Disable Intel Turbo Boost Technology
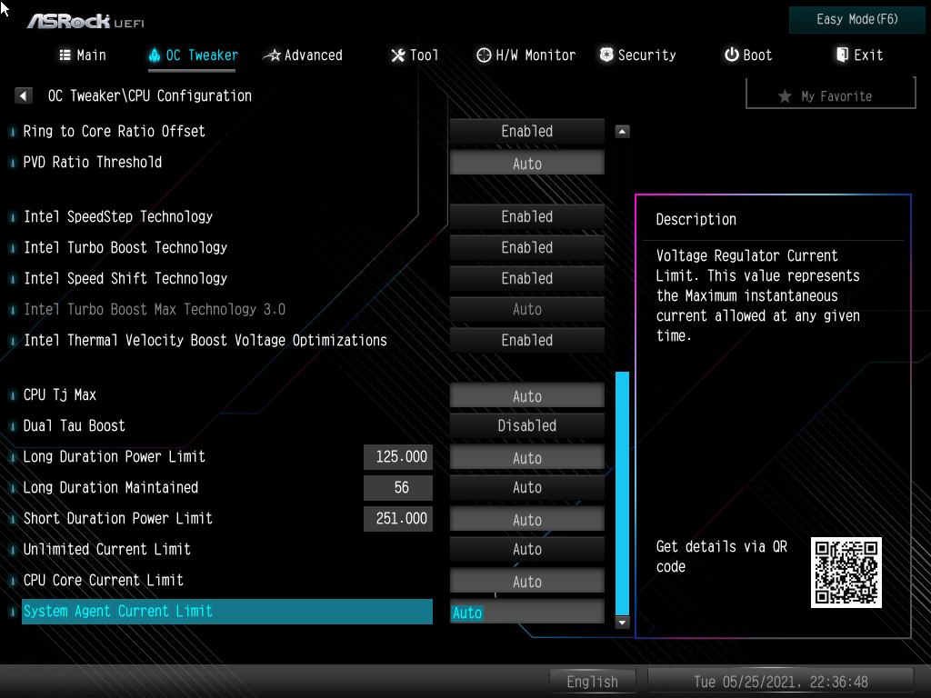The height and width of the screenshot is (698, 931). point(526,247)
